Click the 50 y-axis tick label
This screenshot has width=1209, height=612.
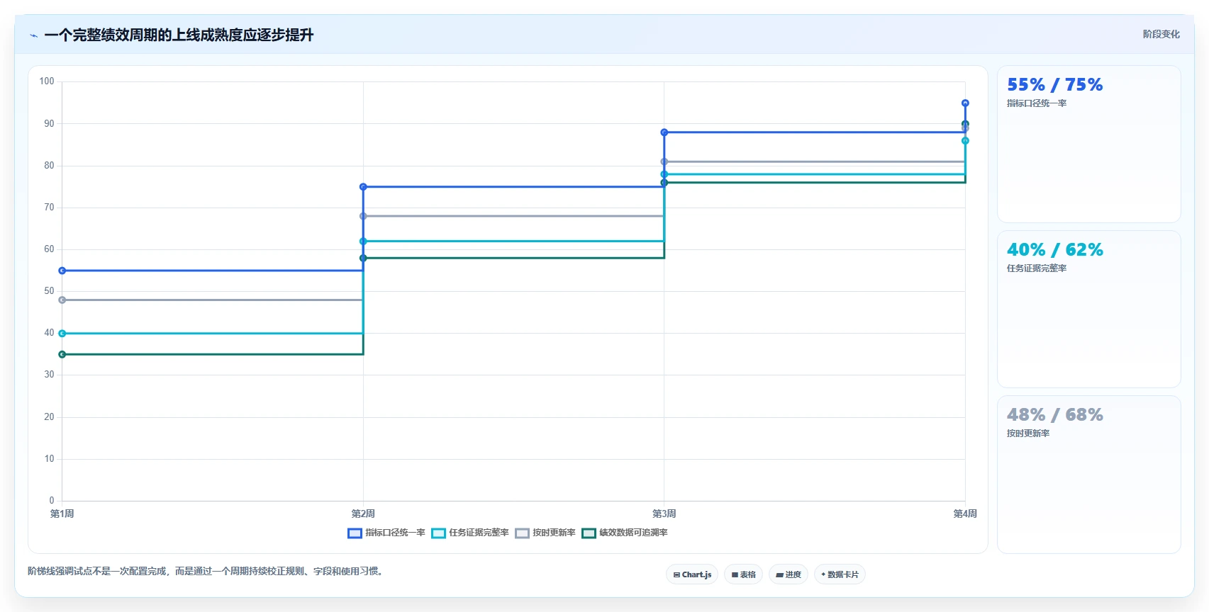49,291
